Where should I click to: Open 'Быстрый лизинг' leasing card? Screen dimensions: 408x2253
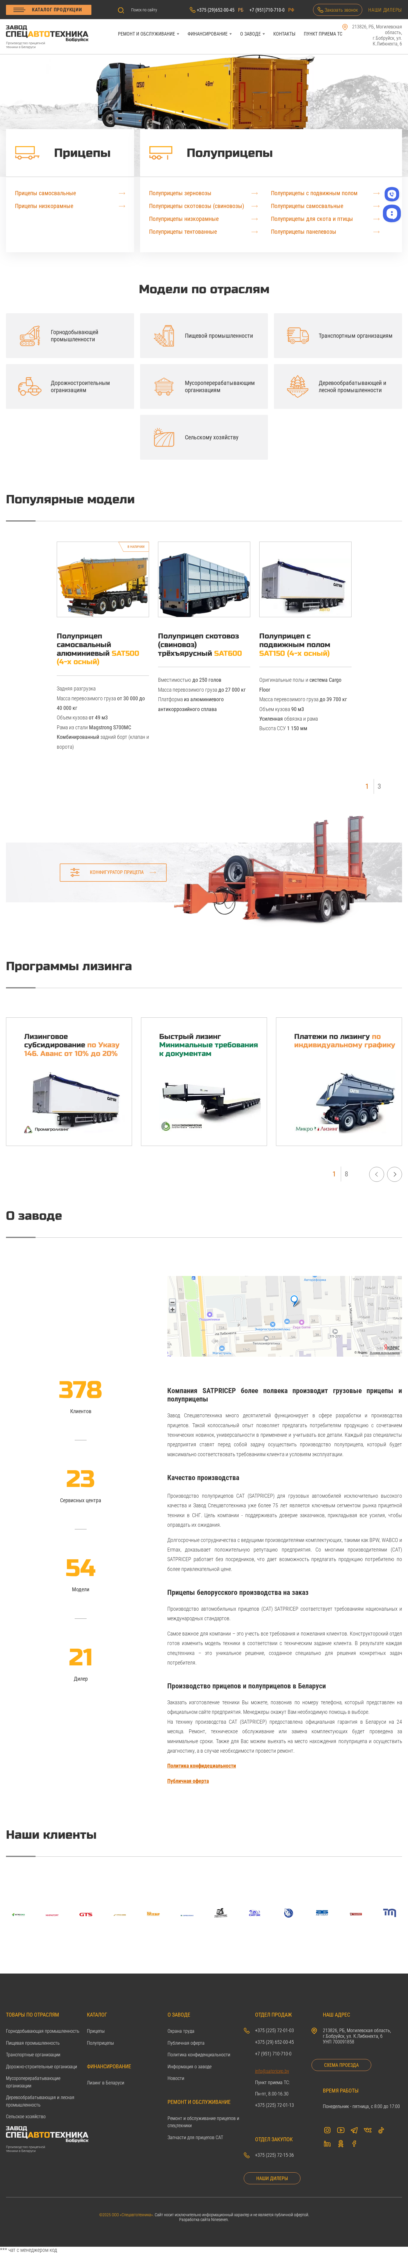[x=204, y=1081]
